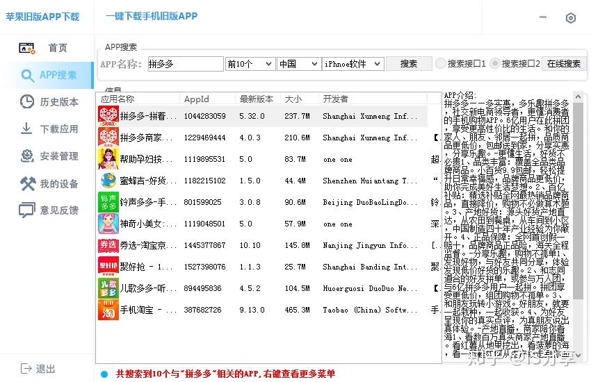
Task: Click the 聚好抢 app icon
Action: [x=108, y=267]
